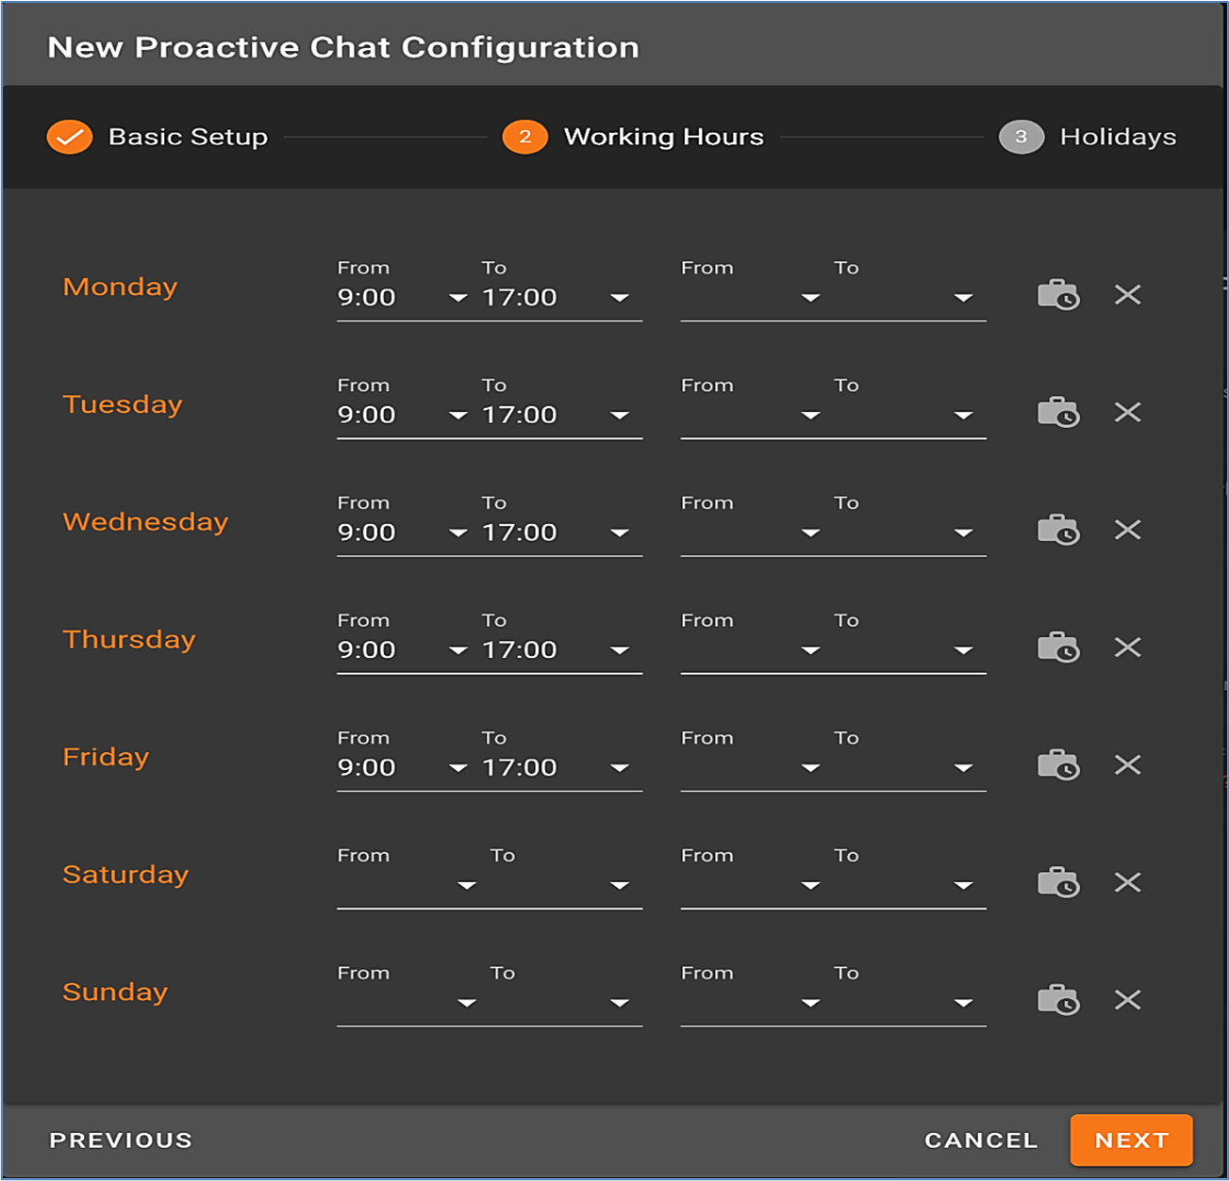
Task: Clear Thursday's hours with the X icon
Action: [1127, 648]
